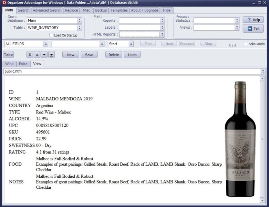Click the Hide tab
269x207 pixels.
coord(167,10)
